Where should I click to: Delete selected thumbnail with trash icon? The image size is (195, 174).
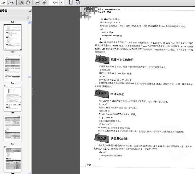28,18
